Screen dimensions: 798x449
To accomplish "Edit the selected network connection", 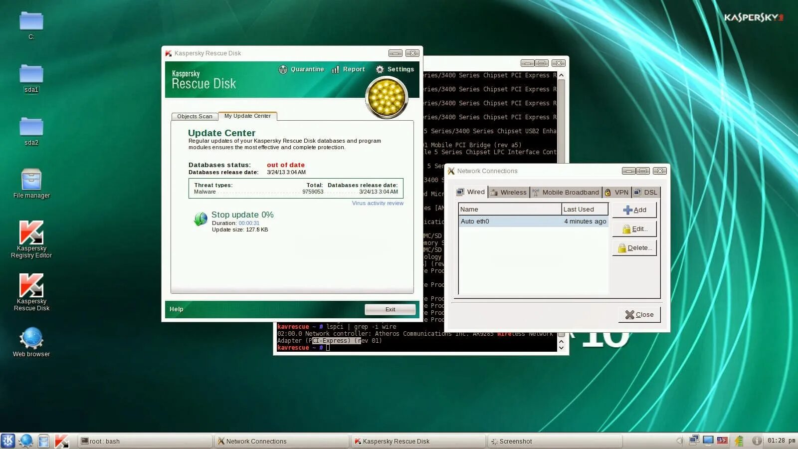I will [x=634, y=229].
